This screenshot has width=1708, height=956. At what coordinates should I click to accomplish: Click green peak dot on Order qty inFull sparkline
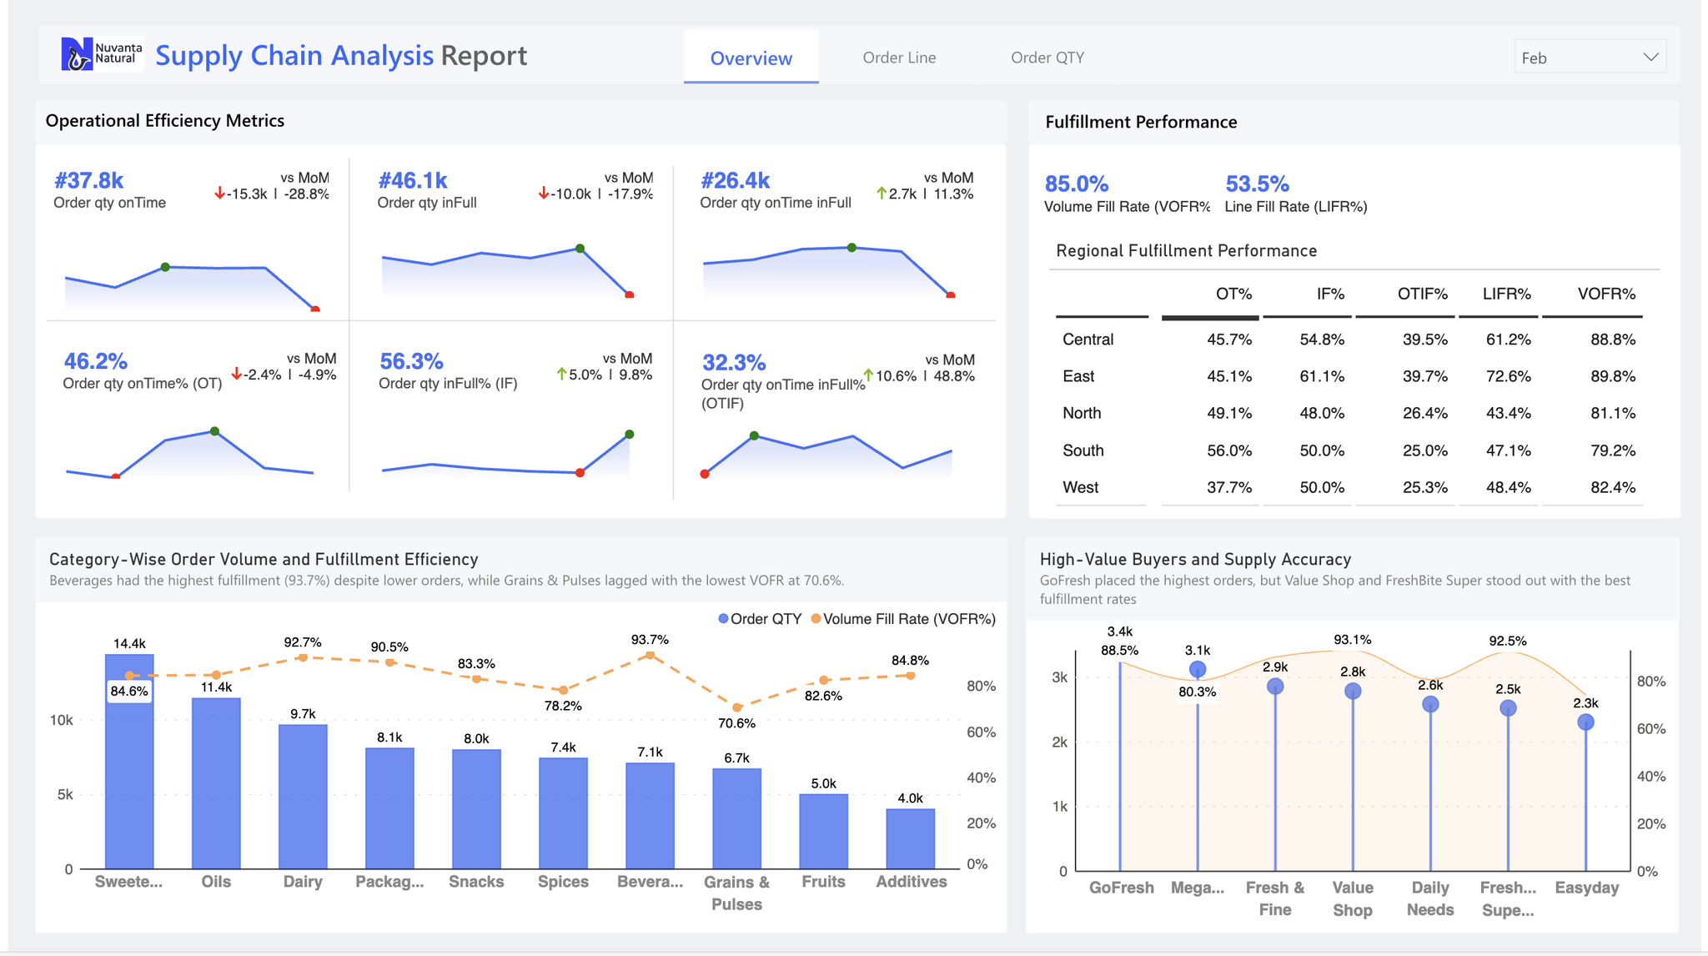pyautogui.click(x=580, y=249)
